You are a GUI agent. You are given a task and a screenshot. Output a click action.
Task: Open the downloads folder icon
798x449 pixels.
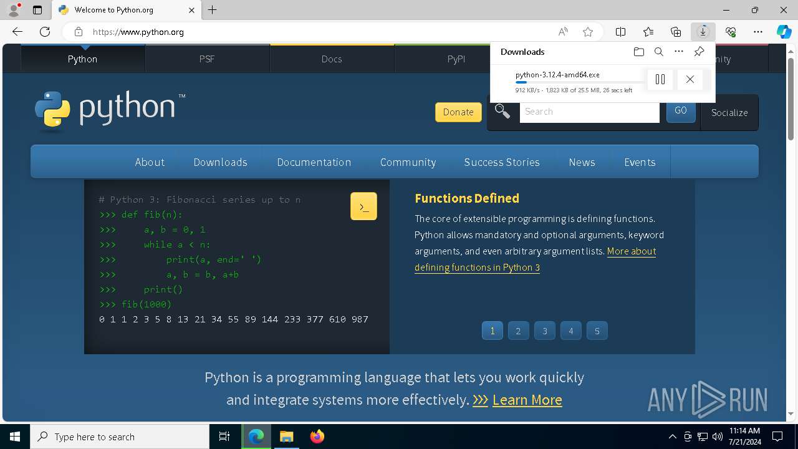(x=638, y=52)
